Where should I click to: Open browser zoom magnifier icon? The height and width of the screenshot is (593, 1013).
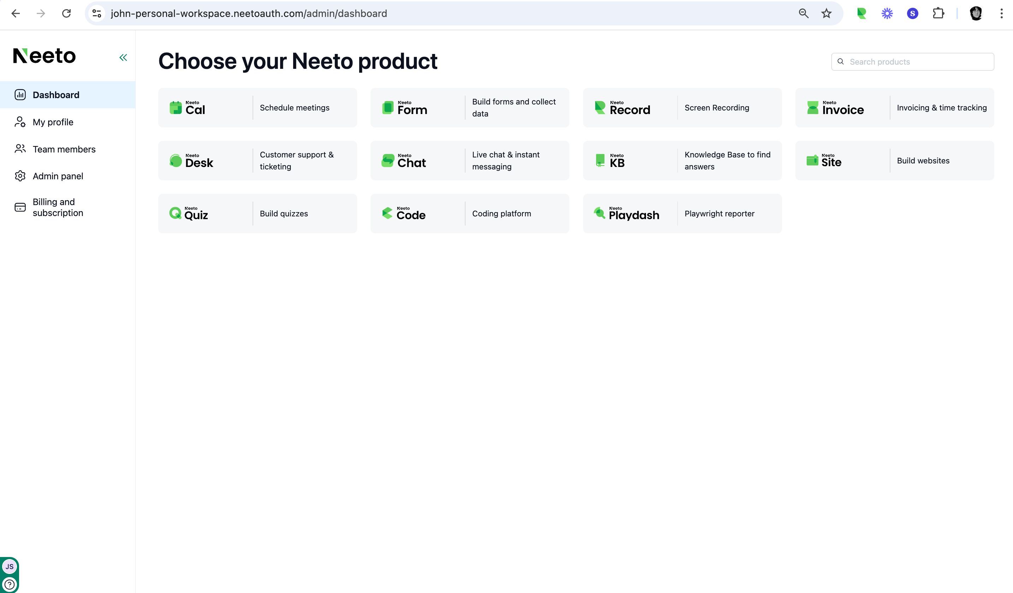pyautogui.click(x=803, y=13)
